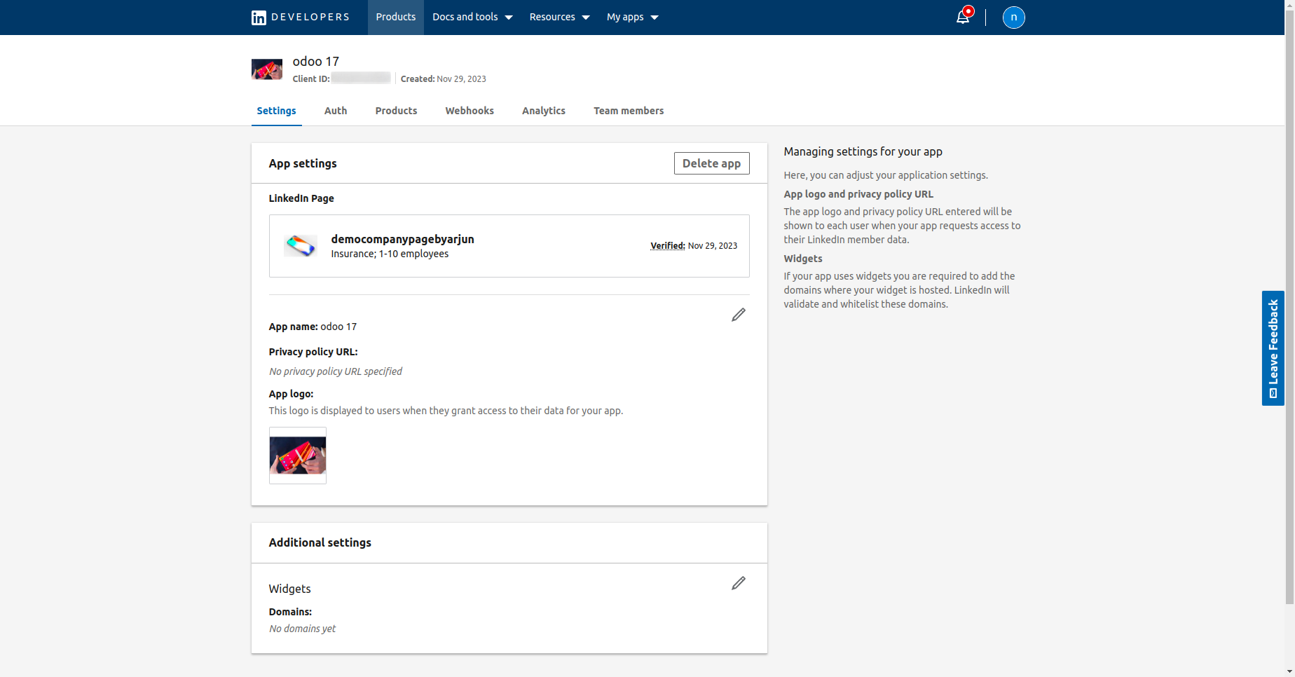Click the Delete app button
1295x677 pixels.
pos(712,163)
